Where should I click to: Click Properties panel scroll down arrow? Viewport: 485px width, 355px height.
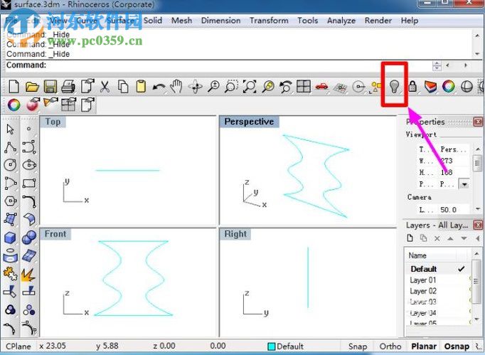478,209
